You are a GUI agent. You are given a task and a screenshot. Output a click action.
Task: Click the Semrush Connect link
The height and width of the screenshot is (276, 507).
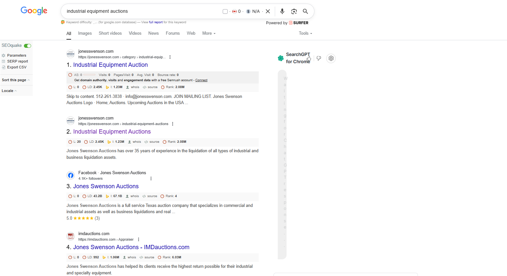point(201,80)
